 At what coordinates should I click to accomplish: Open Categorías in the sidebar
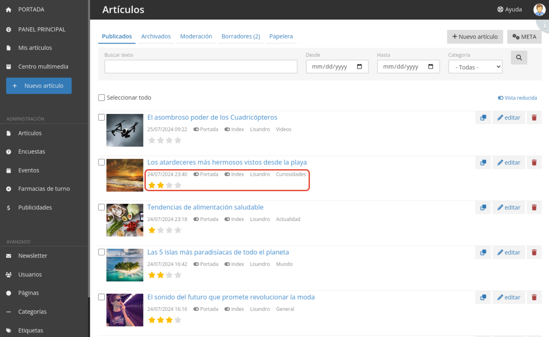click(32, 312)
